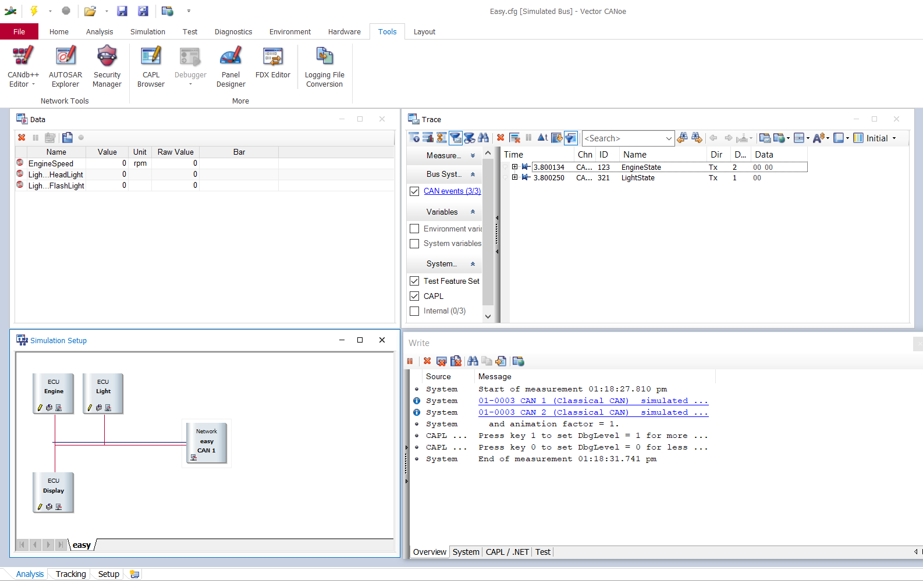Expand the EngineState trace row
This screenshot has width=923, height=581.
coord(514,167)
